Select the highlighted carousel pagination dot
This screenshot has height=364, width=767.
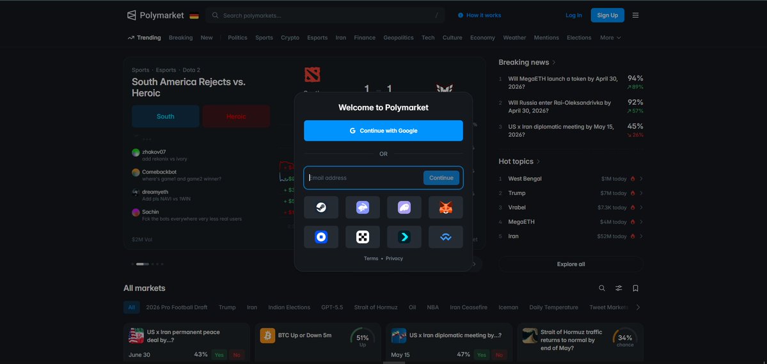click(143, 264)
